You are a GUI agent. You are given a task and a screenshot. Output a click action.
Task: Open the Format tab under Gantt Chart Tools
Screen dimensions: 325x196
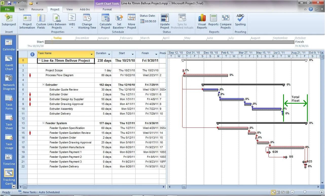click(107, 9)
